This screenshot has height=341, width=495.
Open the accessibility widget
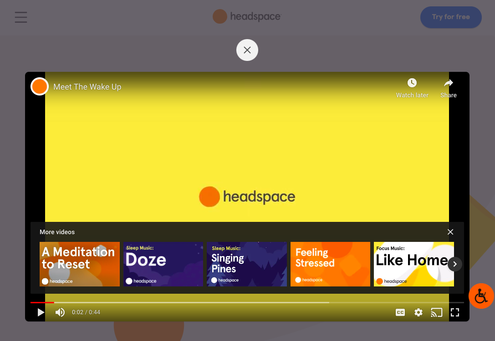pyautogui.click(x=481, y=296)
